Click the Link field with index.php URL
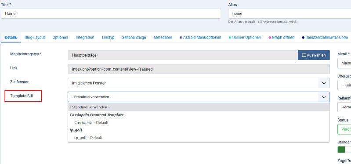 (x=199, y=69)
